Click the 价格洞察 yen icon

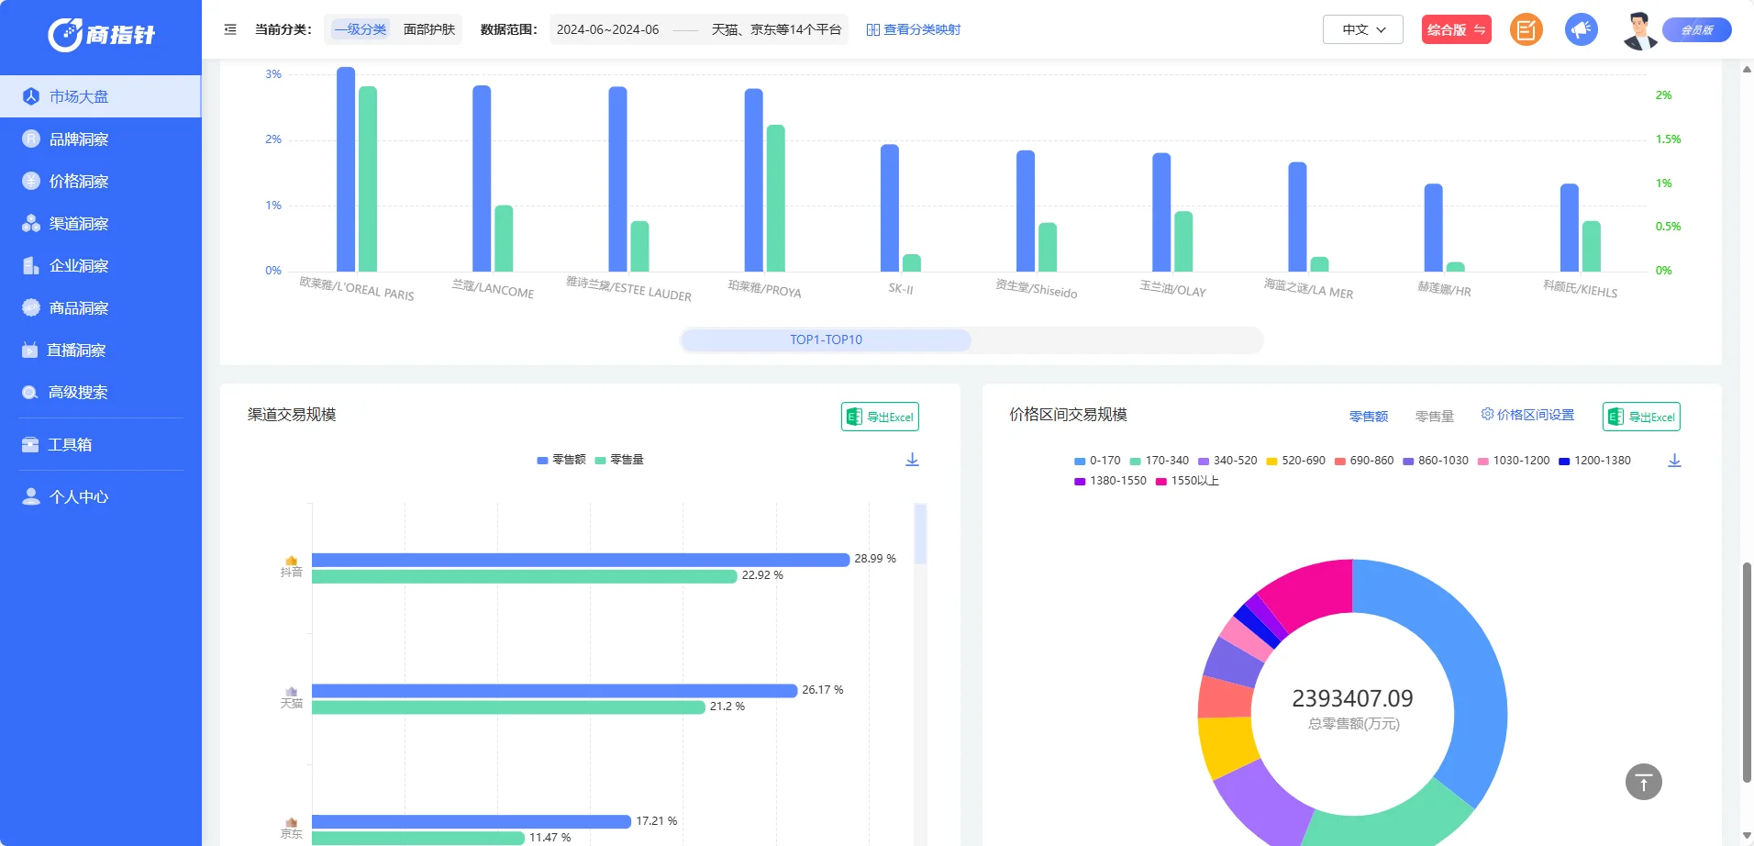[x=30, y=181]
